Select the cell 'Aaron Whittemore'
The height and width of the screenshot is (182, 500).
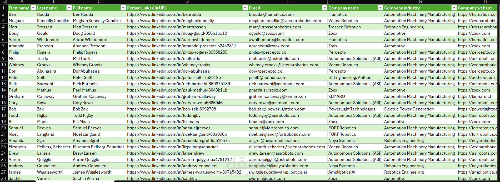99,39
